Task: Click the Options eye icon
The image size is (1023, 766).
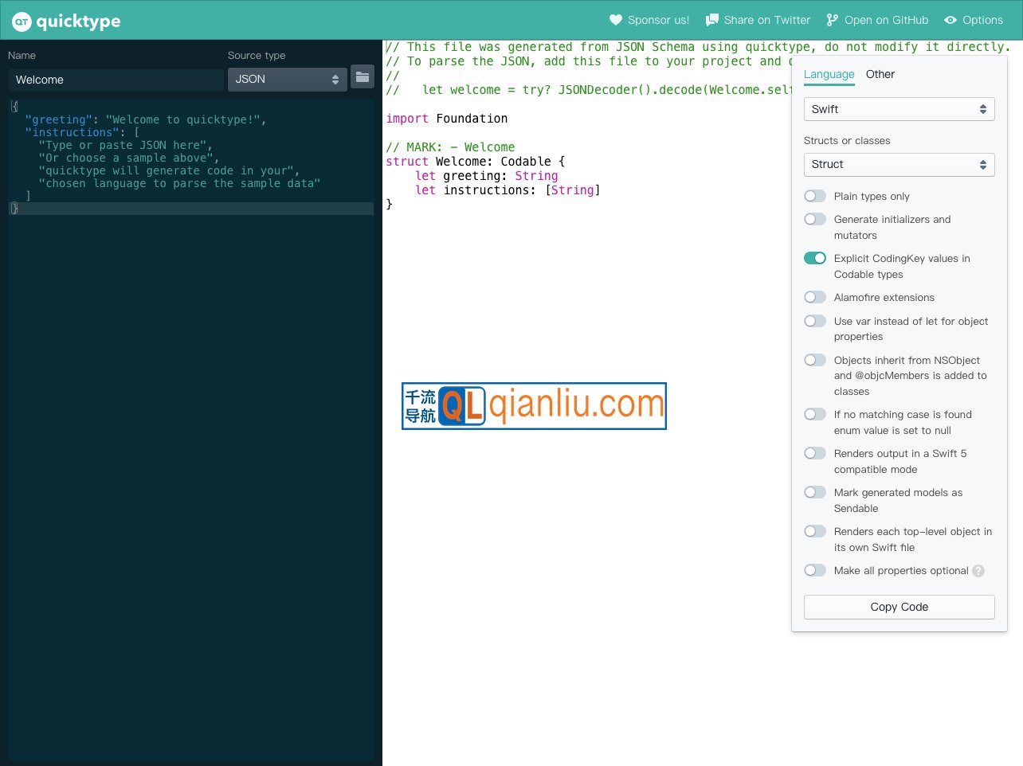Action: click(x=950, y=20)
